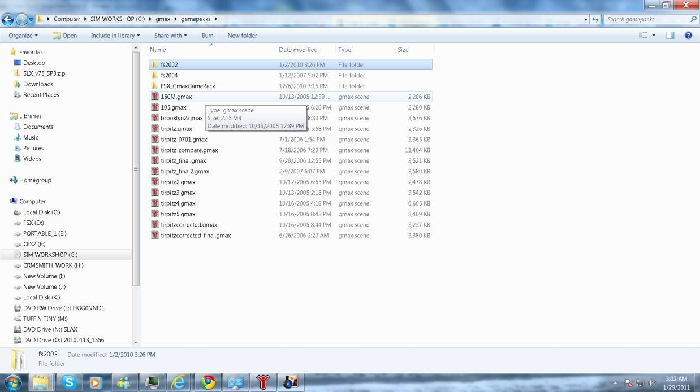Screen dimensions: 700x392
Task: Expand the Share with dropdown
Action: (170, 35)
